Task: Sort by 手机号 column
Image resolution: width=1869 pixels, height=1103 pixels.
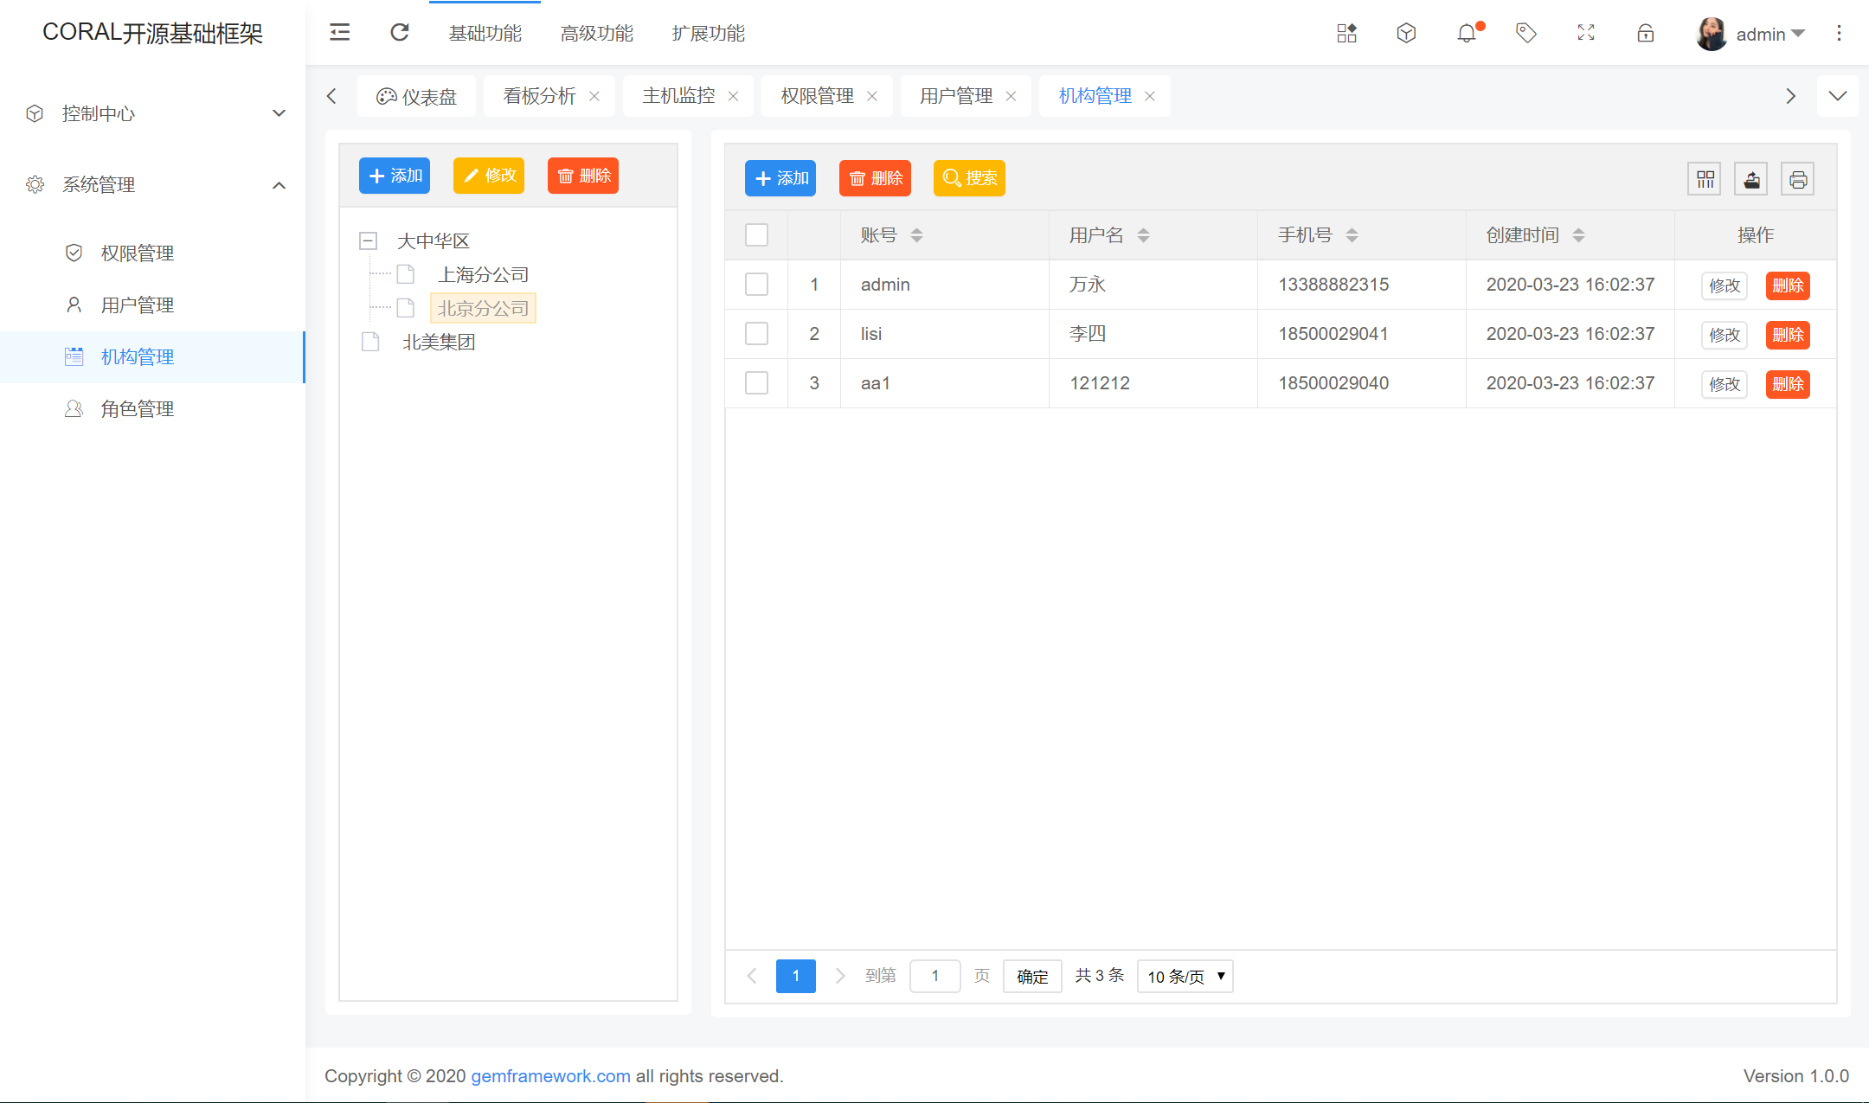Action: [1352, 235]
